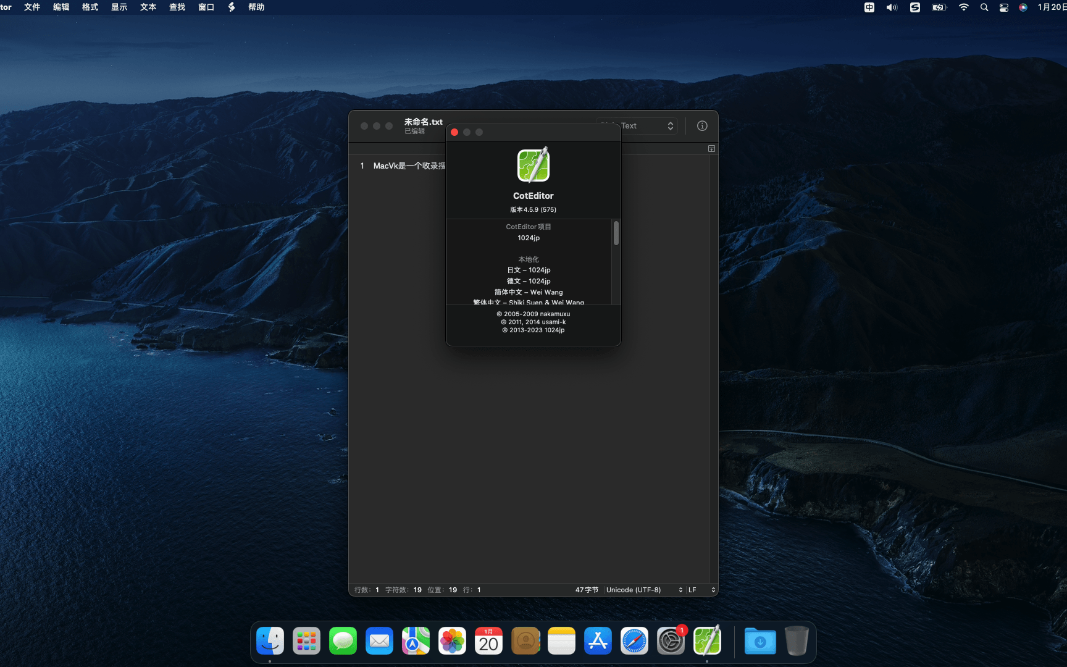Open App Store from the Dock
1067x667 pixels.
598,641
